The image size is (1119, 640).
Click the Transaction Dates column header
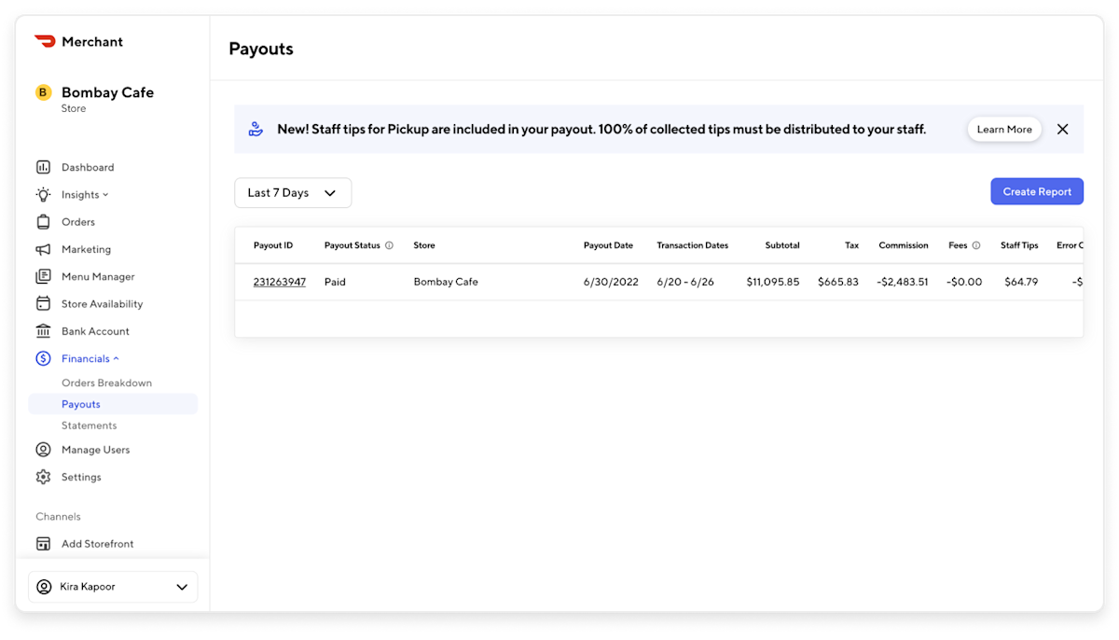(693, 245)
